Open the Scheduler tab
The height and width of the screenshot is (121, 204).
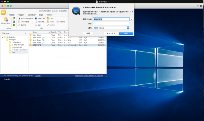tap(32, 15)
